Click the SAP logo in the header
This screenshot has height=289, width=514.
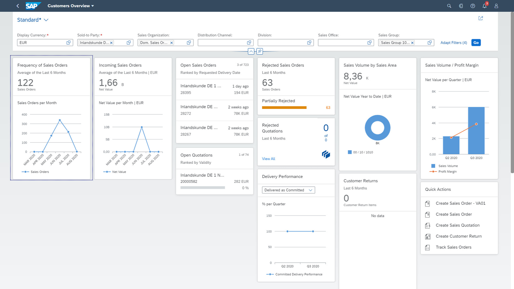[x=33, y=6]
